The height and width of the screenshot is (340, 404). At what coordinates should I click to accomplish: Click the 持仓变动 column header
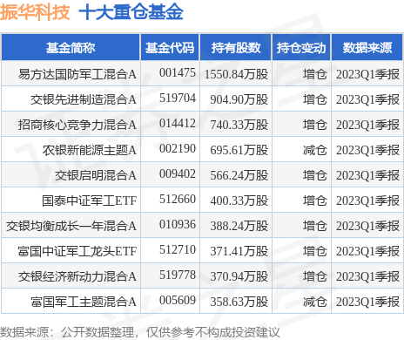(301, 48)
